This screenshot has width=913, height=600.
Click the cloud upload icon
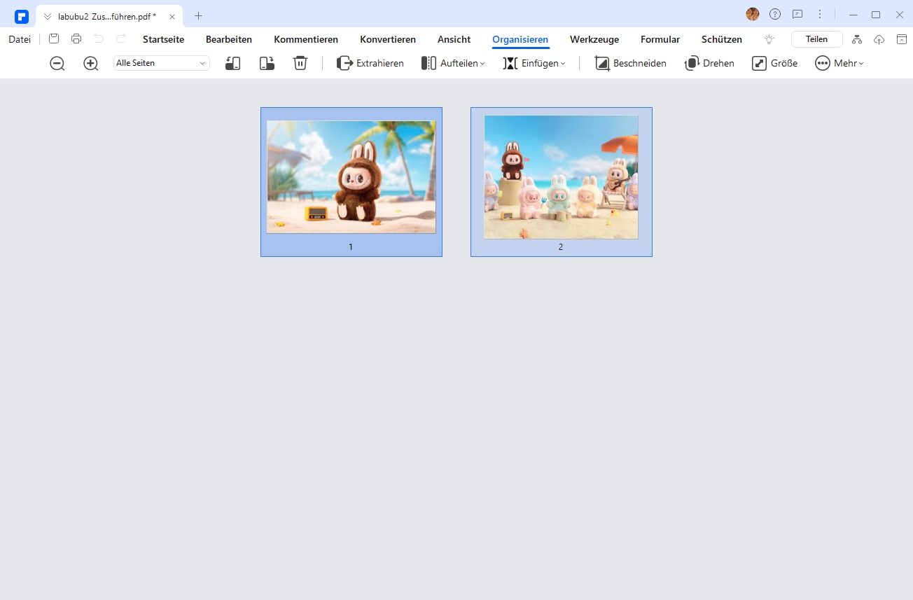[x=880, y=39]
